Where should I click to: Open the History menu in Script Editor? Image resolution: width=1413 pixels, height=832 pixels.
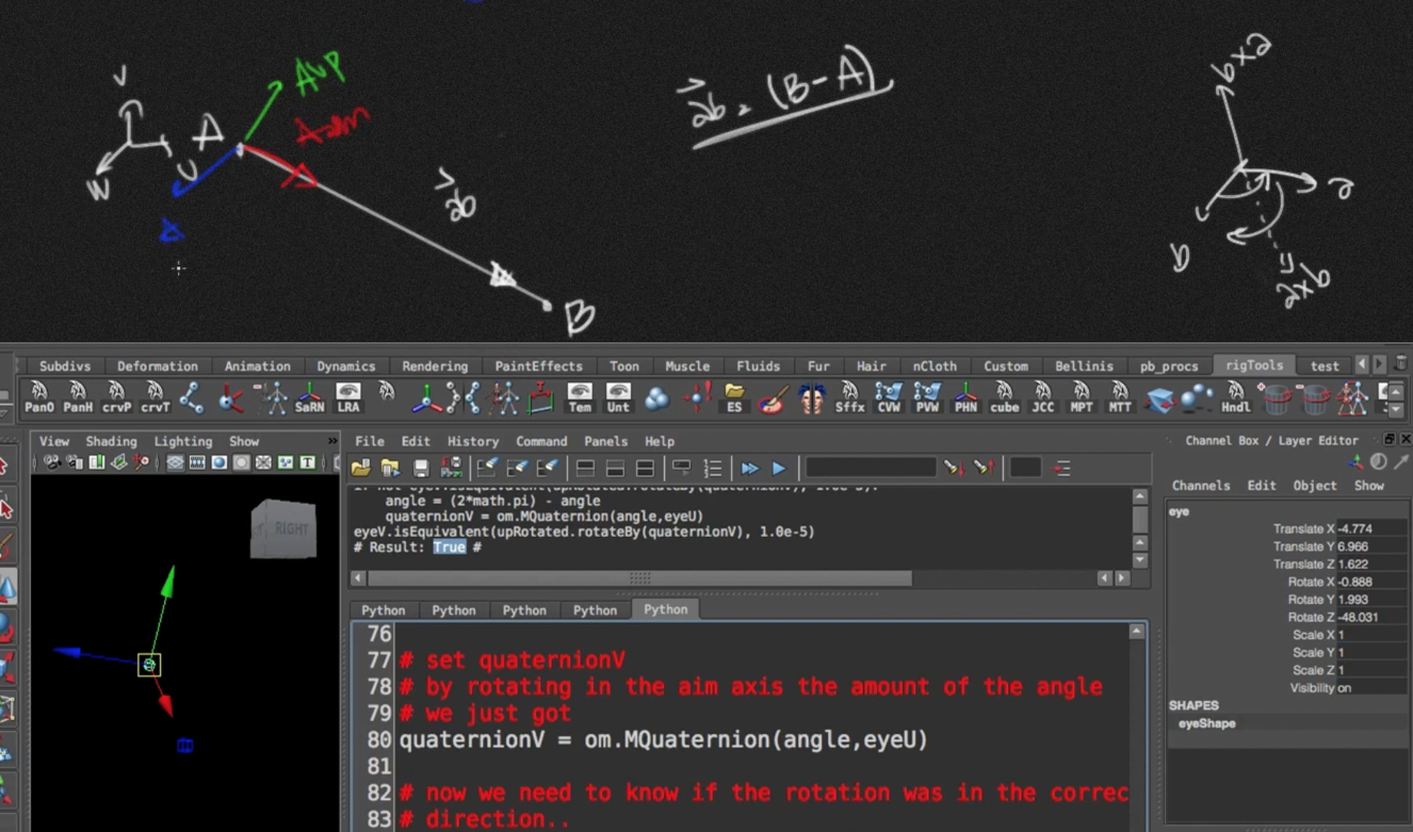(473, 441)
